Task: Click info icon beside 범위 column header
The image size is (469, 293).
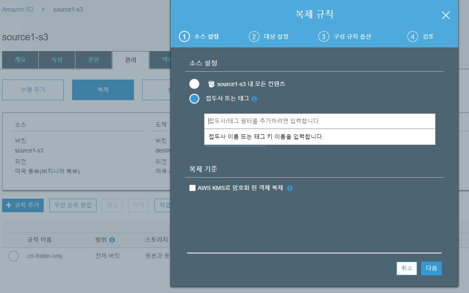Action: [x=112, y=240]
